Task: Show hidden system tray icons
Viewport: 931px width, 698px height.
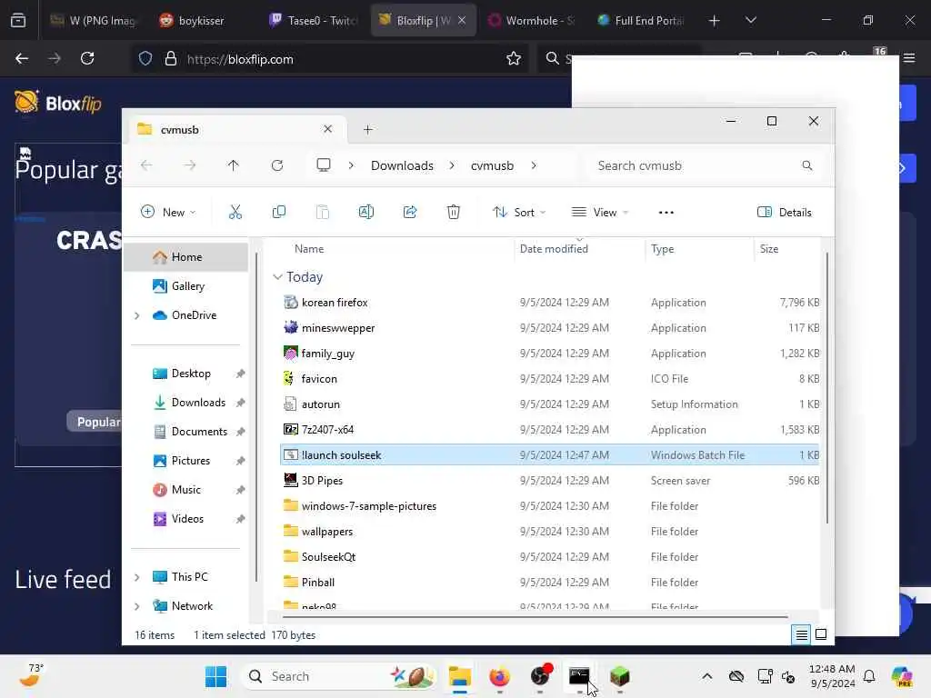Action: (706, 676)
